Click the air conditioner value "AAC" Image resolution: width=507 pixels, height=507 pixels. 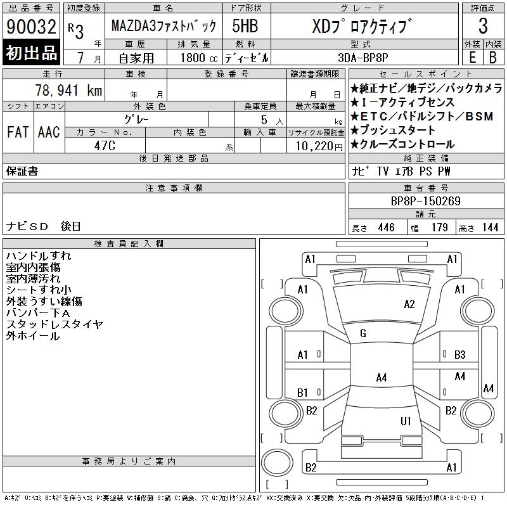(x=49, y=132)
